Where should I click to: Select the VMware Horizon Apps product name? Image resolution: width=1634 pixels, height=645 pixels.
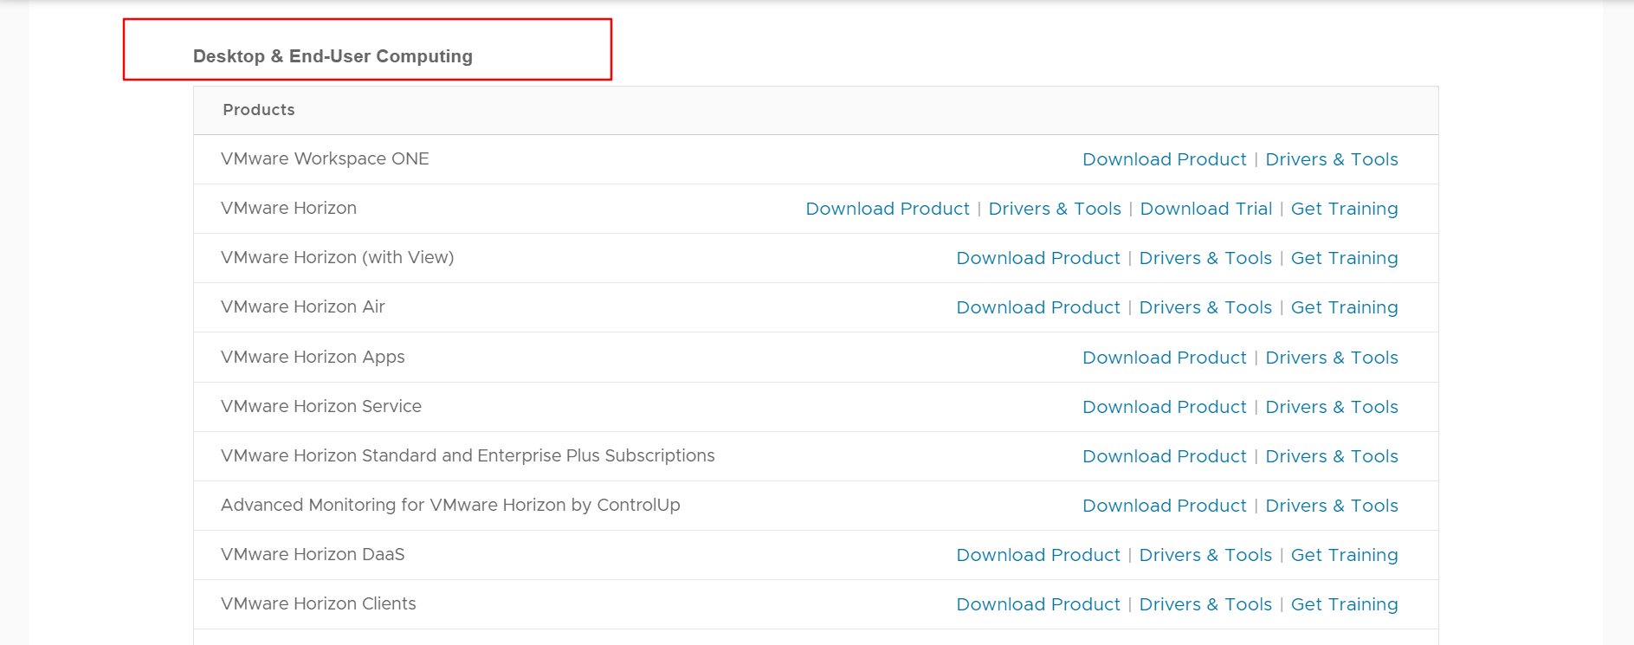click(313, 357)
